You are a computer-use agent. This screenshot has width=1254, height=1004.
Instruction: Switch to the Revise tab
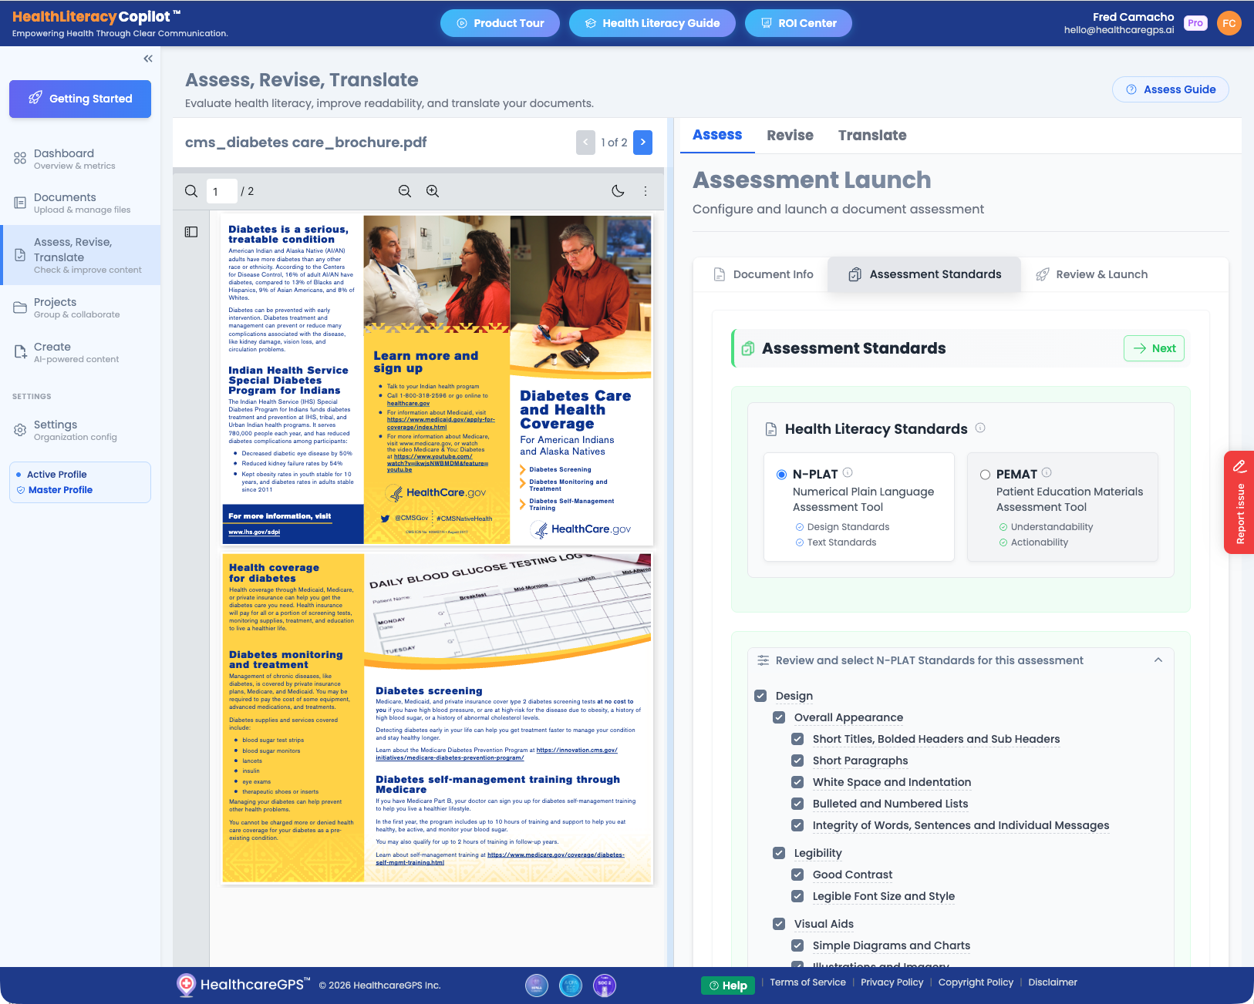(789, 136)
